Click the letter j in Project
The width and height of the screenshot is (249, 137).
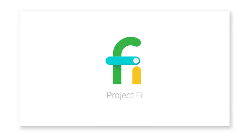point(120,96)
